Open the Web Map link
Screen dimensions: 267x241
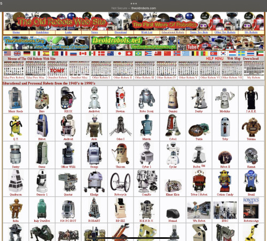234,59
